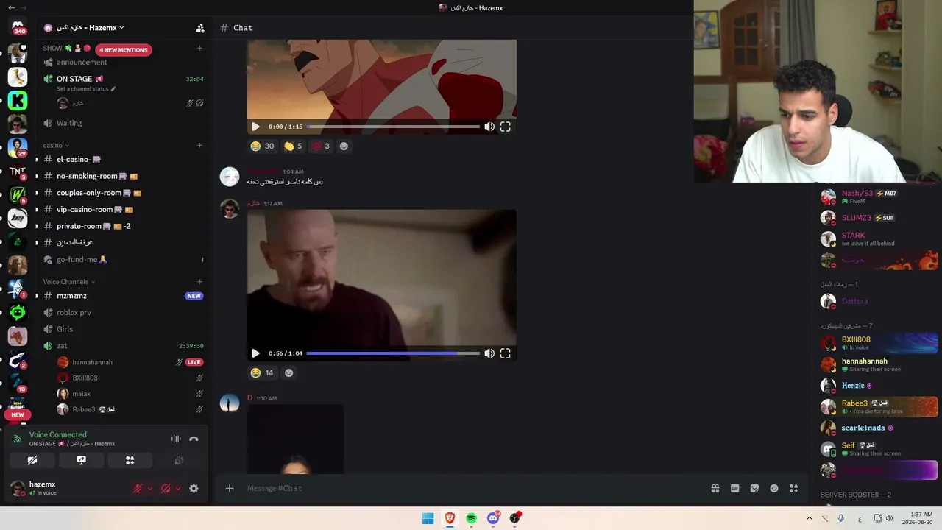Open Spotify from the taskbar
This screenshot has height=530, width=942.
click(471, 518)
